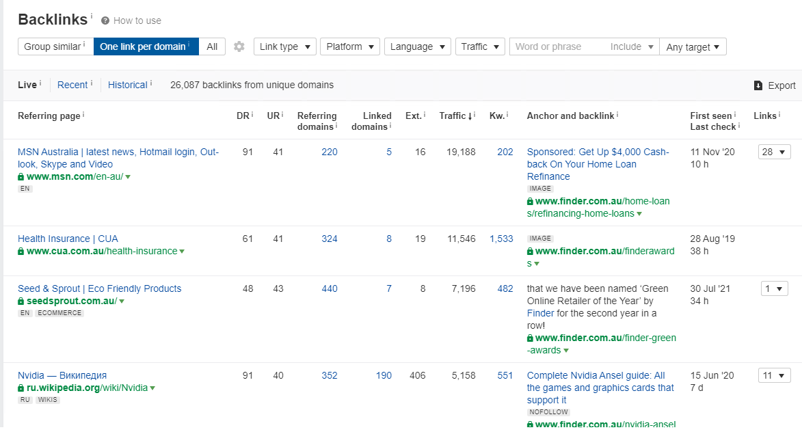Open the backlinks settings gear icon

click(x=239, y=46)
